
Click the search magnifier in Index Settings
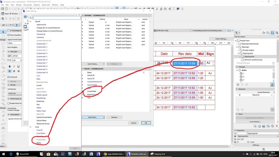coord(31,18)
